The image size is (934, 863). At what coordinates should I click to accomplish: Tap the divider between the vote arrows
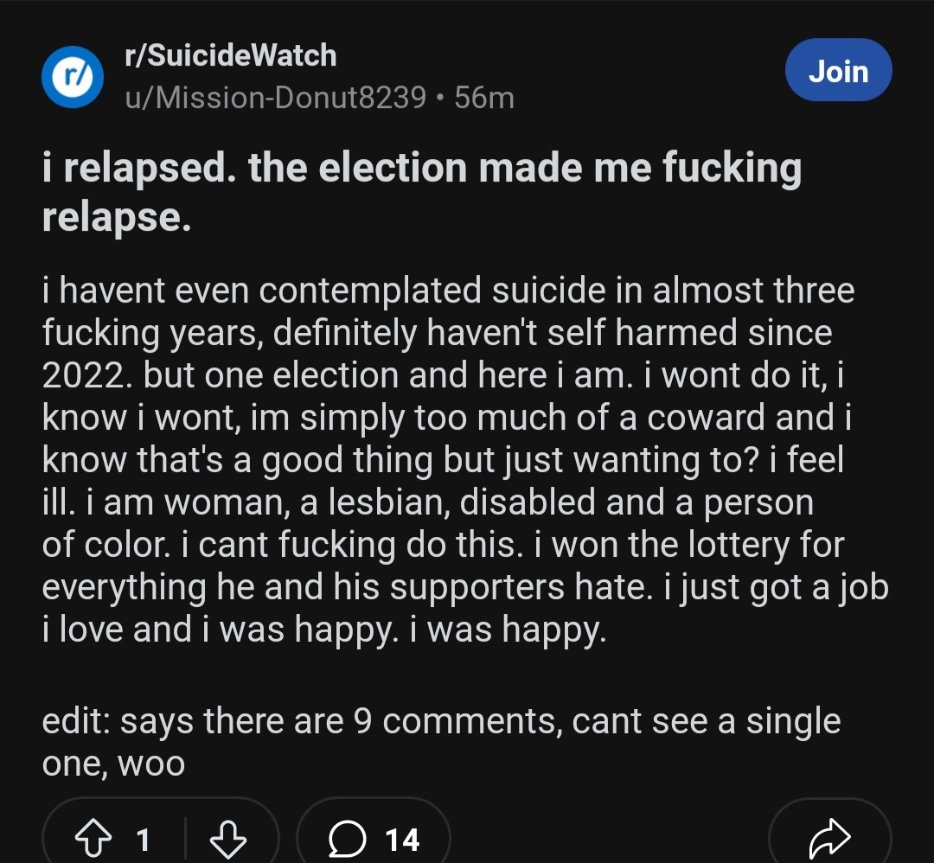point(186,839)
